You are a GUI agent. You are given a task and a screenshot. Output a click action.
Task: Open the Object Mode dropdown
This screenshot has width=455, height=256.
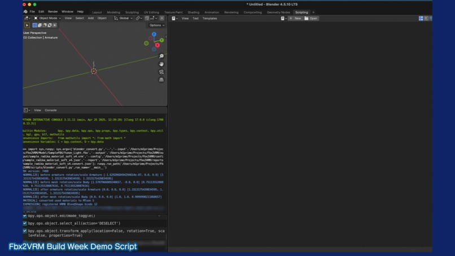[47, 18]
